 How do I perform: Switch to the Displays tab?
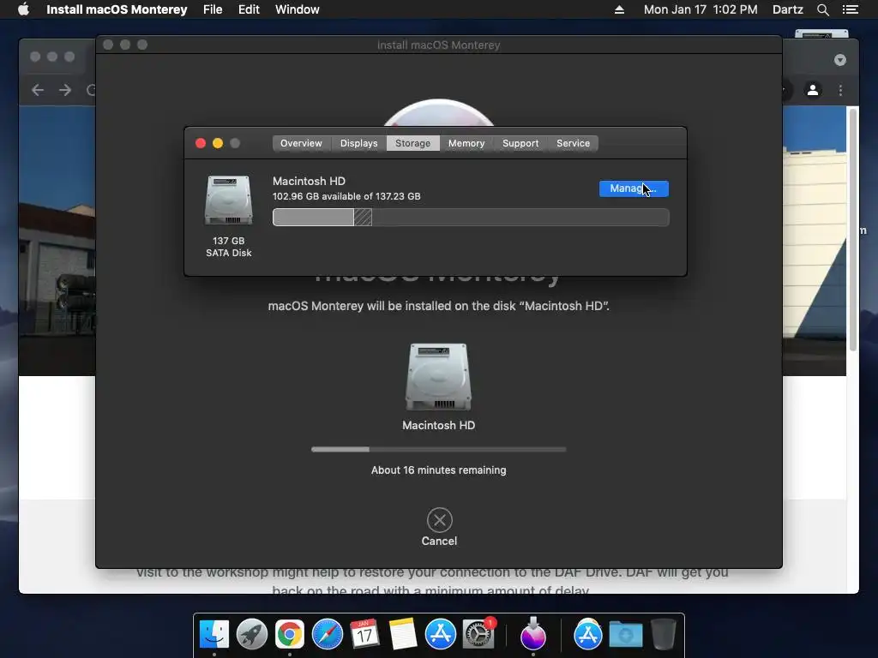point(359,143)
